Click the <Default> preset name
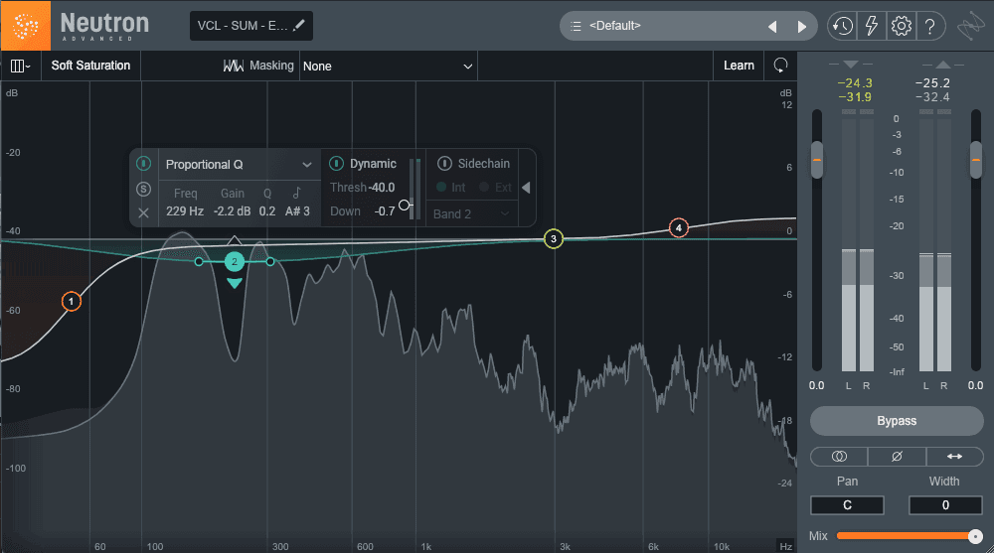This screenshot has width=994, height=553. click(615, 26)
